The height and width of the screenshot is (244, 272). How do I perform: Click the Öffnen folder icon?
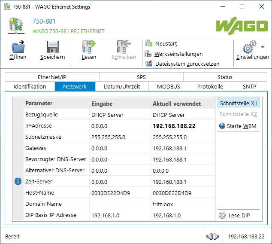(x=18, y=47)
